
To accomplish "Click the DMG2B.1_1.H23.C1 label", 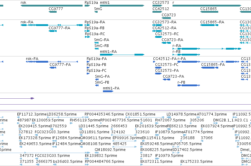I will (x=231, y=120).
